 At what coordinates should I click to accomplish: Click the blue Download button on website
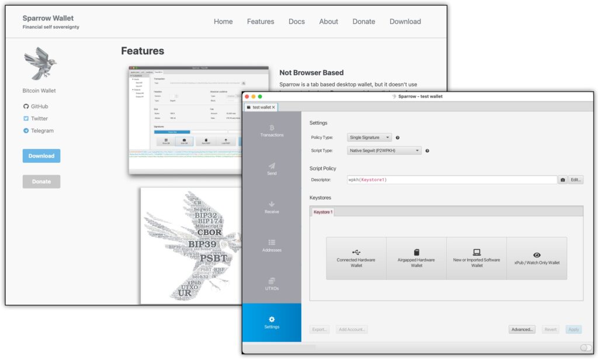(41, 156)
